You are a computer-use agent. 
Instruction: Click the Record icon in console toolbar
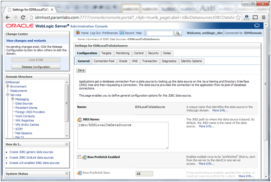[122, 33]
